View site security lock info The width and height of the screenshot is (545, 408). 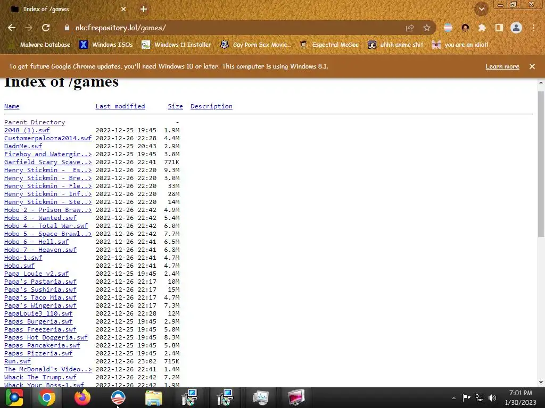[x=67, y=28]
